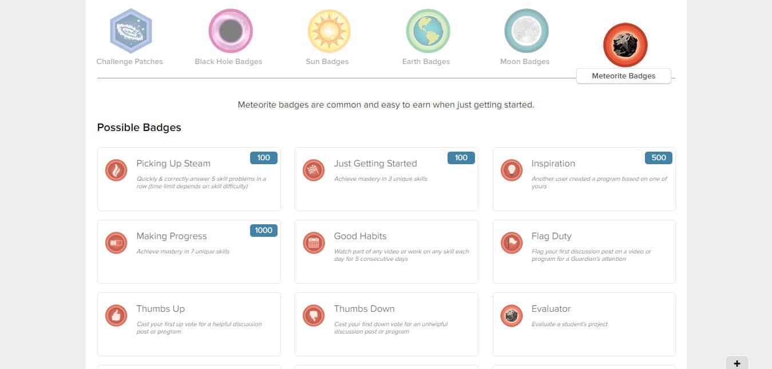Click the Inspiration lightbulb icon

(x=511, y=170)
